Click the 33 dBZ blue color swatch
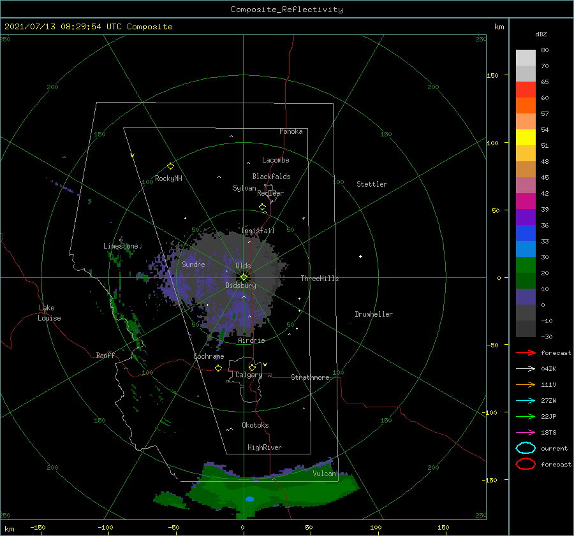The height and width of the screenshot is (536, 574). click(526, 233)
